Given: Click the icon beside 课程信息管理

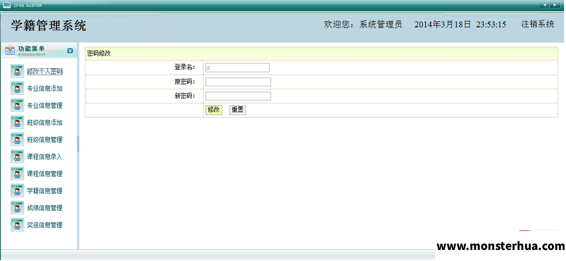Looking at the screenshot, I should click(x=17, y=174).
